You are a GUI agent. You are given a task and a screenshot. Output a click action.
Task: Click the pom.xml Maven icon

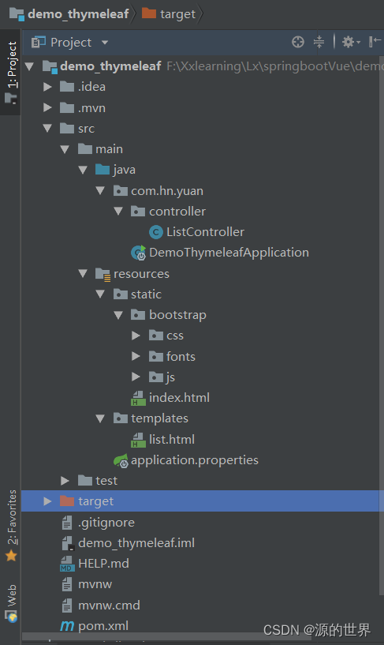coord(67,626)
